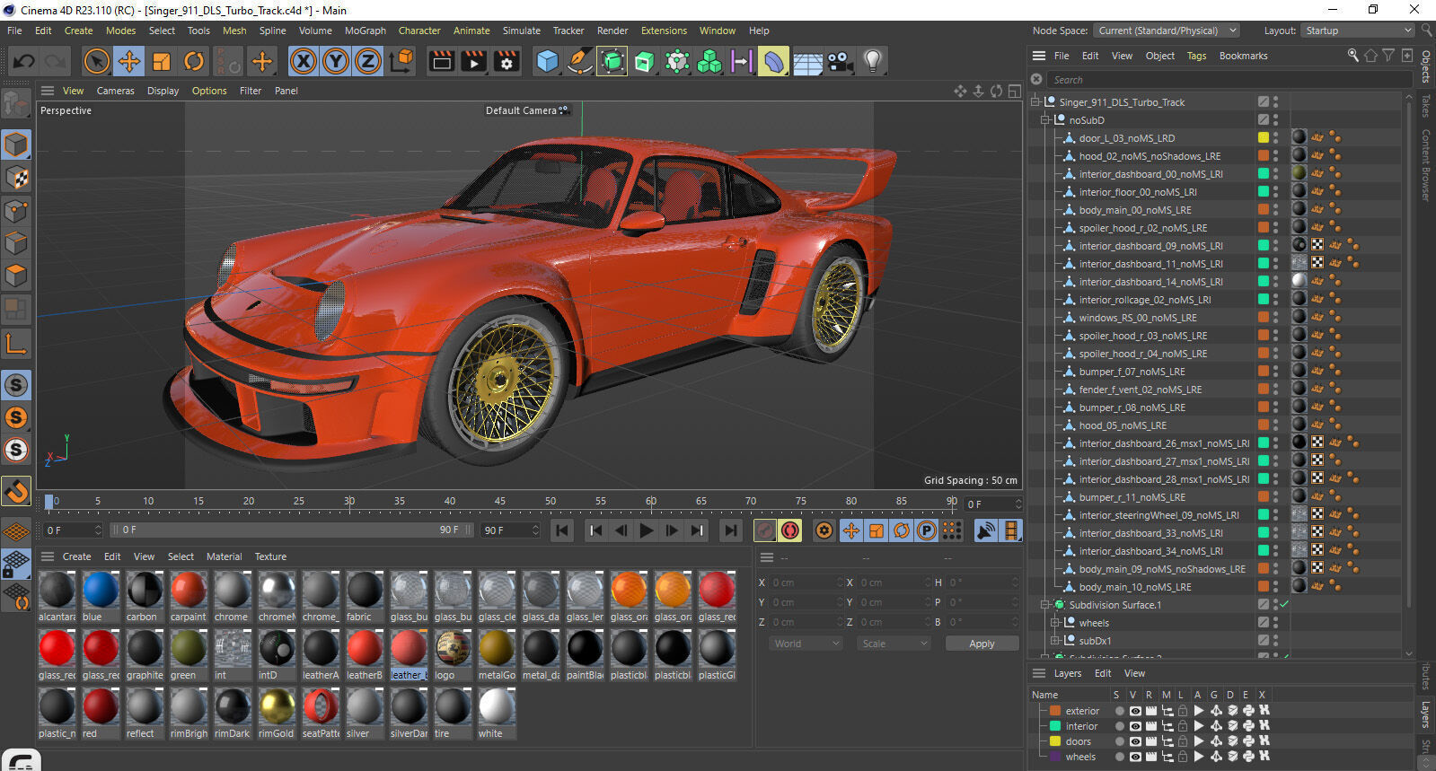Open the World coordinate dropdown
Viewport: 1436px width, 771px height.
[806, 644]
